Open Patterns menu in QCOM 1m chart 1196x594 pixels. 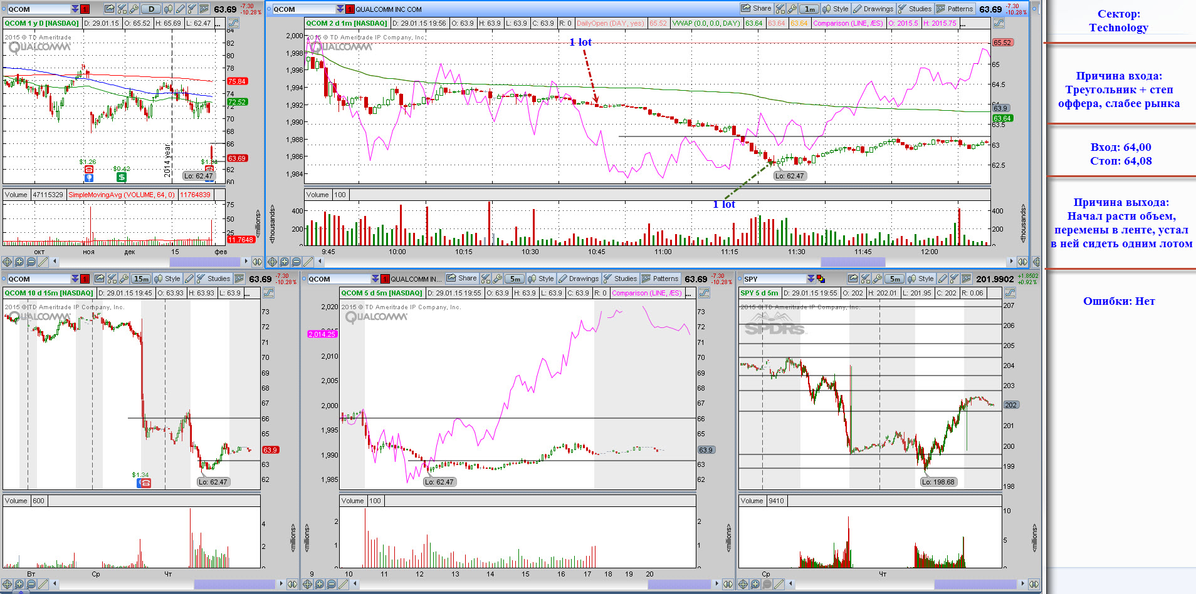955,9
